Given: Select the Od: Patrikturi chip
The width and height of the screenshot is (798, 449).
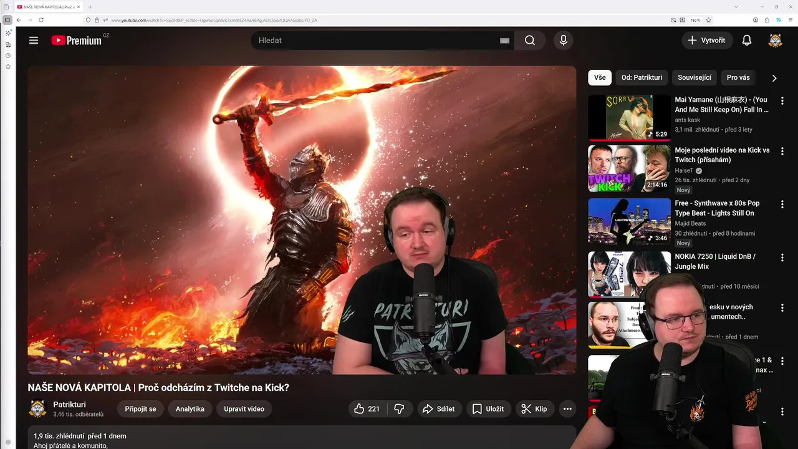Looking at the screenshot, I should click(x=642, y=77).
